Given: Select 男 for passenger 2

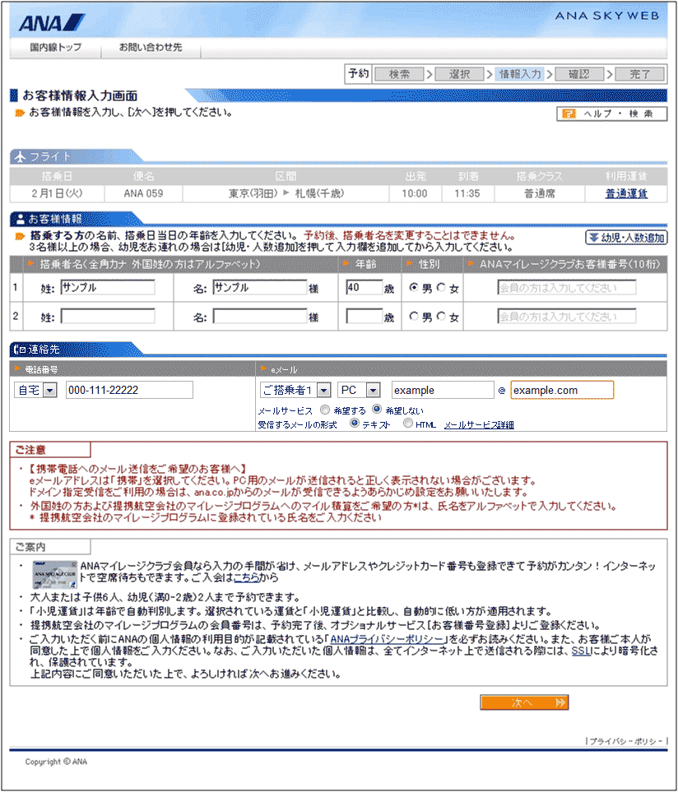Looking at the screenshot, I should pos(414,316).
